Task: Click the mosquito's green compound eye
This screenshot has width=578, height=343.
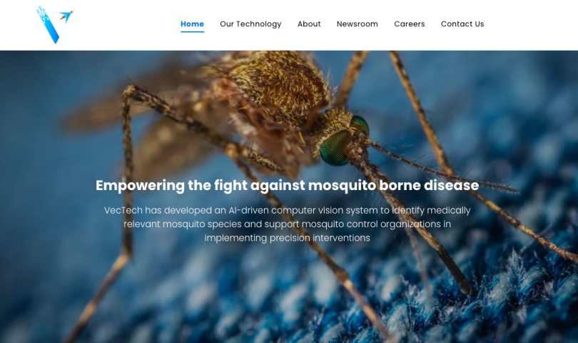Action: click(336, 148)
